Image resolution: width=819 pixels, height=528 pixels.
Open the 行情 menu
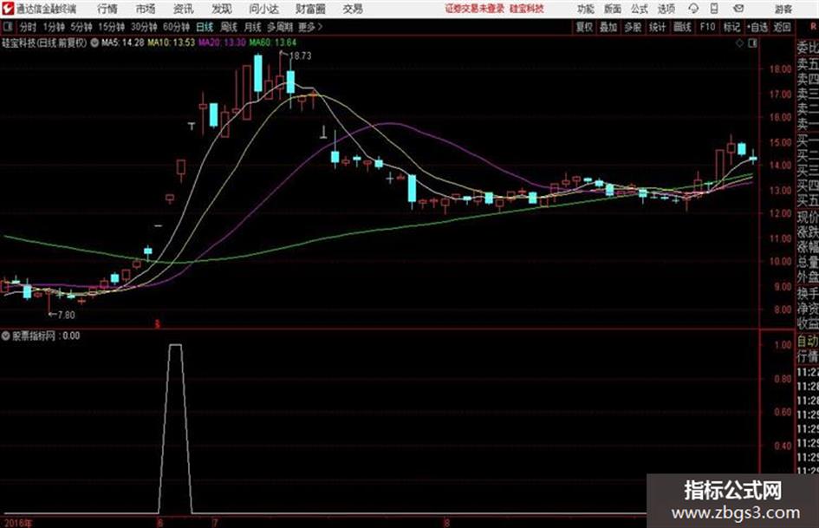(x=107, y=9)
